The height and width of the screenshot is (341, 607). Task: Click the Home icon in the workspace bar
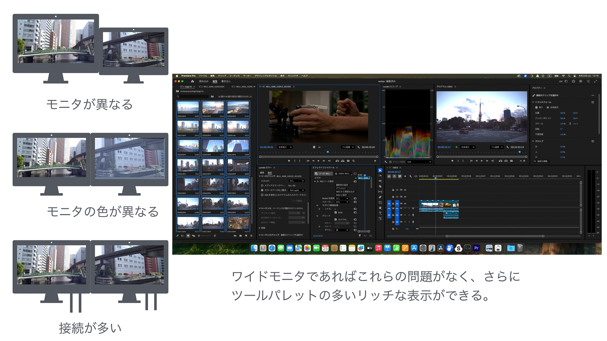[192, 81]
